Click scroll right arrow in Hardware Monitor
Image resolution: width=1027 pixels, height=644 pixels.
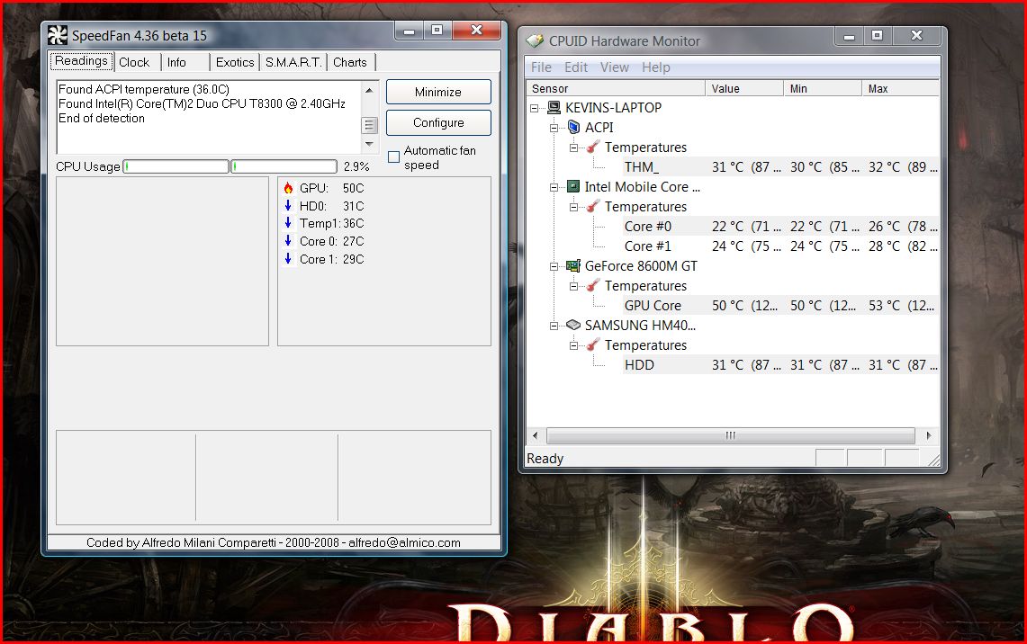[928, 435]
